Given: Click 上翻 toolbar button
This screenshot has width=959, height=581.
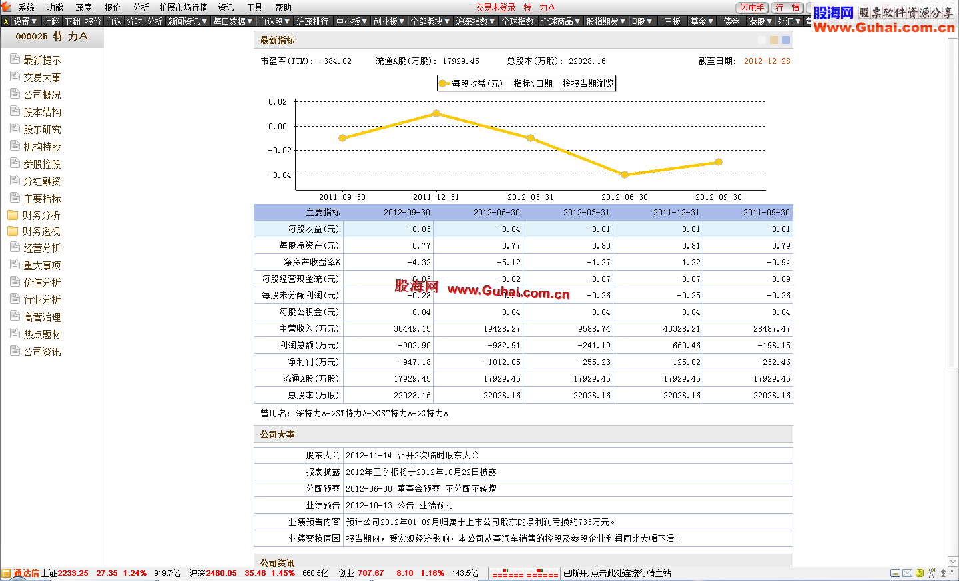Looking at the screenshot, I should point(52,21).
